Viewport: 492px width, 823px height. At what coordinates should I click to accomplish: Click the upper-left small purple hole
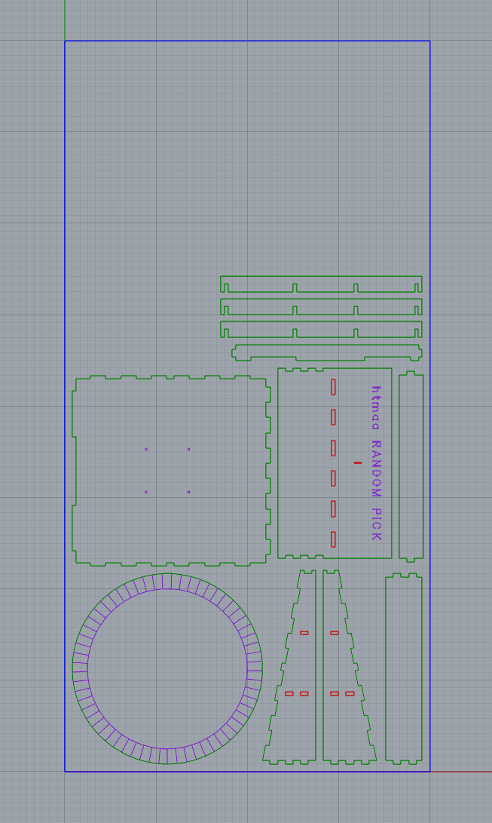146,450
